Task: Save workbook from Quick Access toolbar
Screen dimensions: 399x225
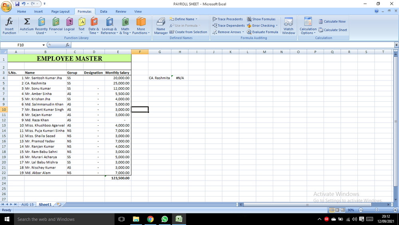Action: tap(17, 4)
